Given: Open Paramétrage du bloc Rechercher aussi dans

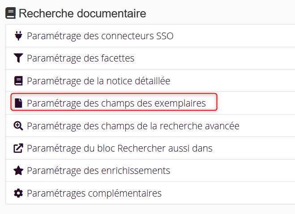Looking at the screenshot, I should point(120,148).
